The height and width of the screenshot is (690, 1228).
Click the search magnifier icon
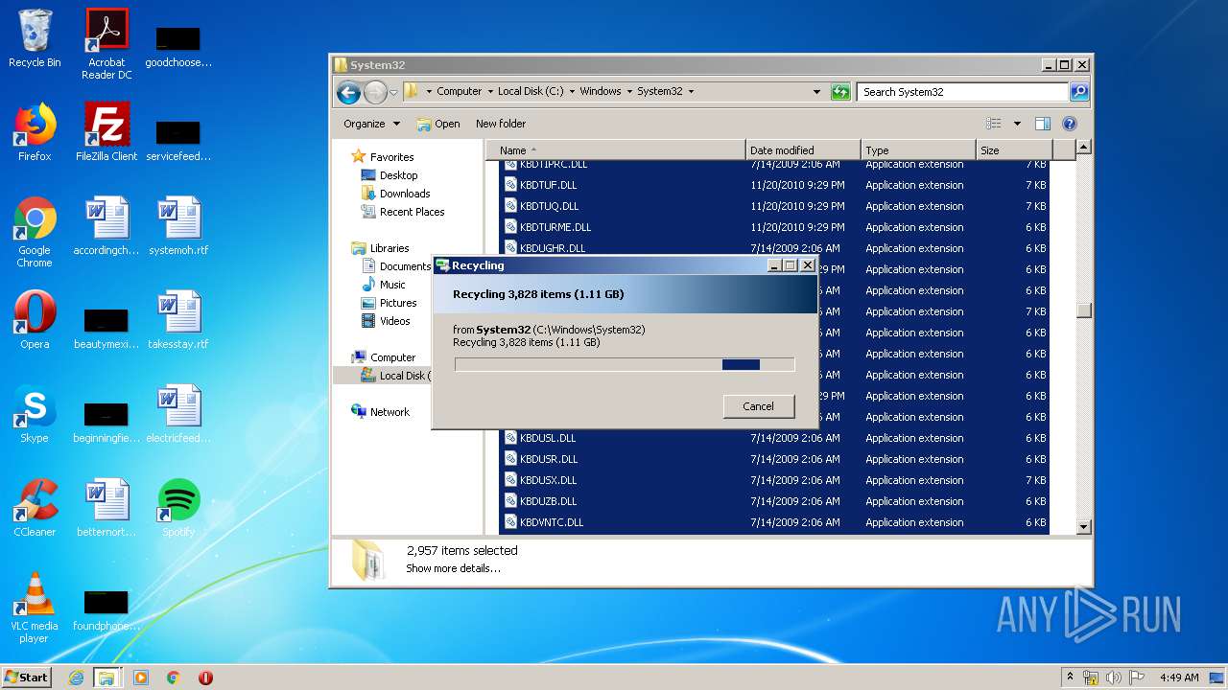[x=1079, y=92]
